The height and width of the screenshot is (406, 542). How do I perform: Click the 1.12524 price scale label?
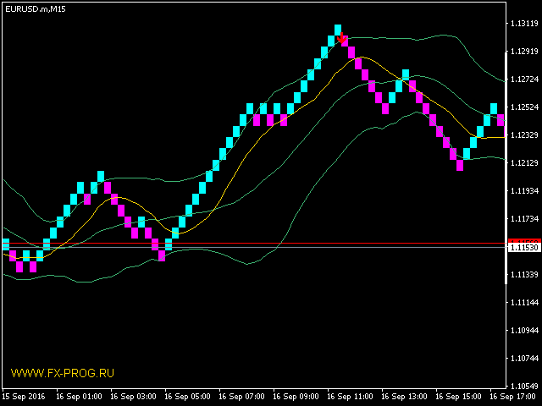524,107
